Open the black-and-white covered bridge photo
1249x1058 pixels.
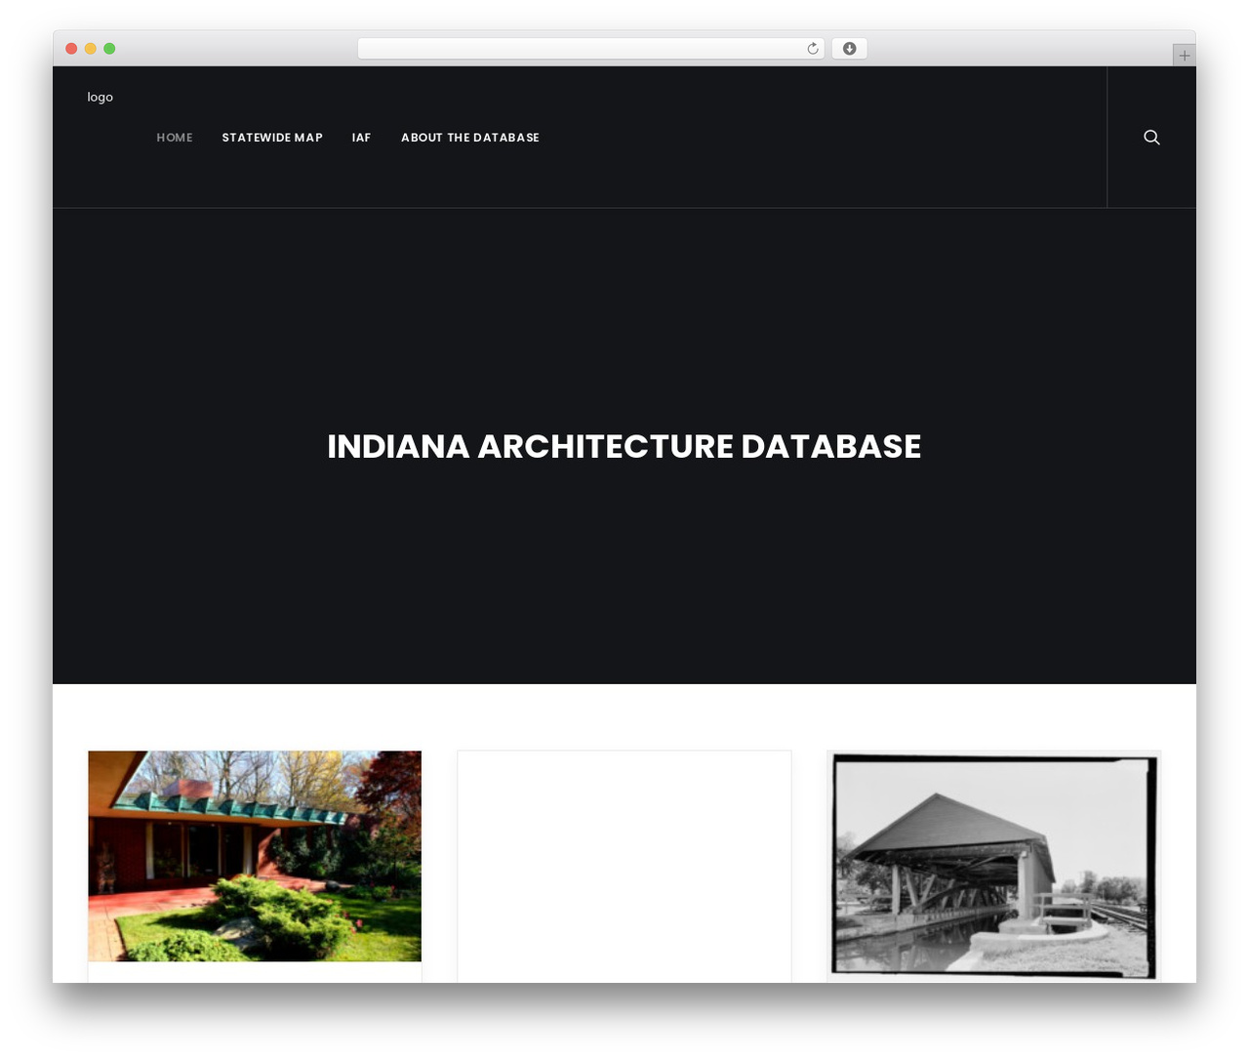(993, 866)
